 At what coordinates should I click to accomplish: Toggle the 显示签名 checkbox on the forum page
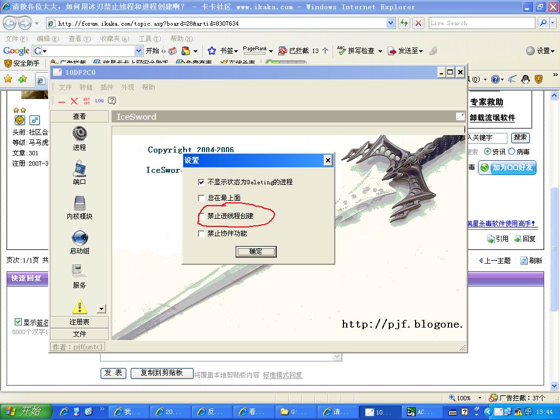(18, 322)
